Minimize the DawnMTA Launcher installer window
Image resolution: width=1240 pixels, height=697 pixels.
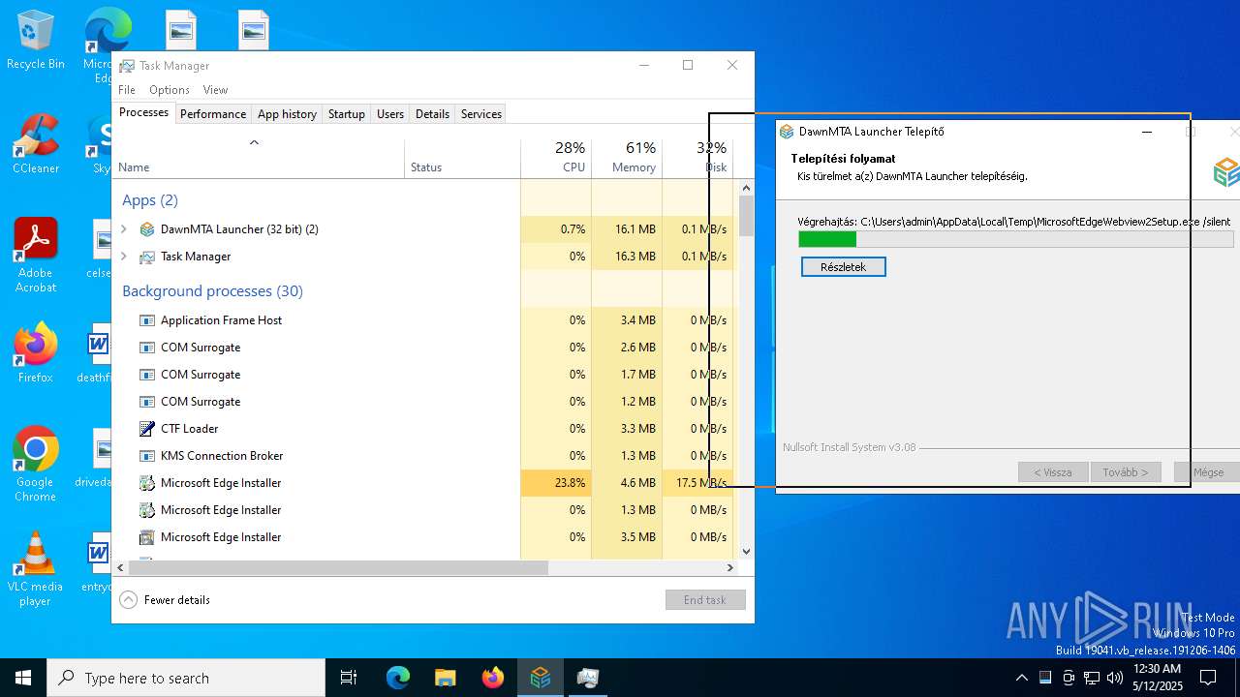pos(1147,132)
